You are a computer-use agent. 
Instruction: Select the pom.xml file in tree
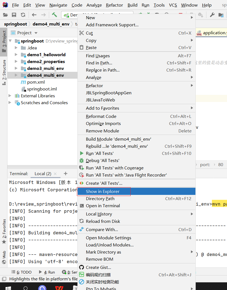click(x=36, y=82)
